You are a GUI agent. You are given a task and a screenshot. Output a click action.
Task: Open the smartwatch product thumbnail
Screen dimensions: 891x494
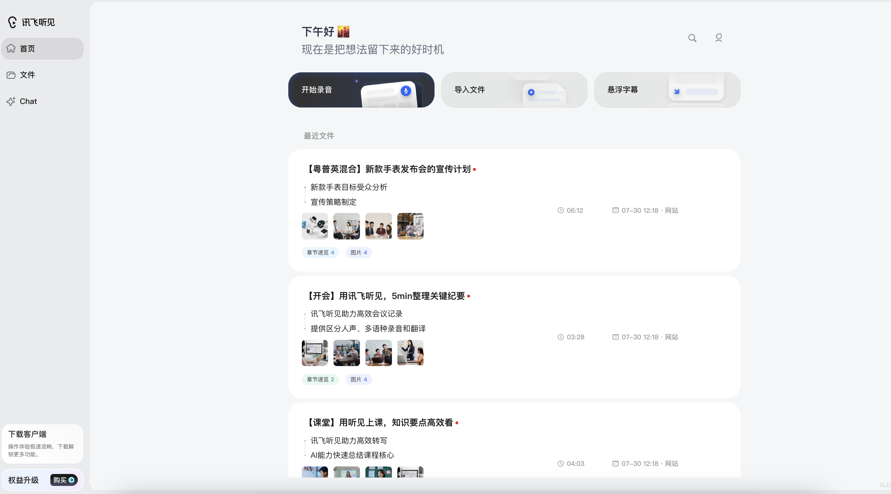click(x=315, y=226)
